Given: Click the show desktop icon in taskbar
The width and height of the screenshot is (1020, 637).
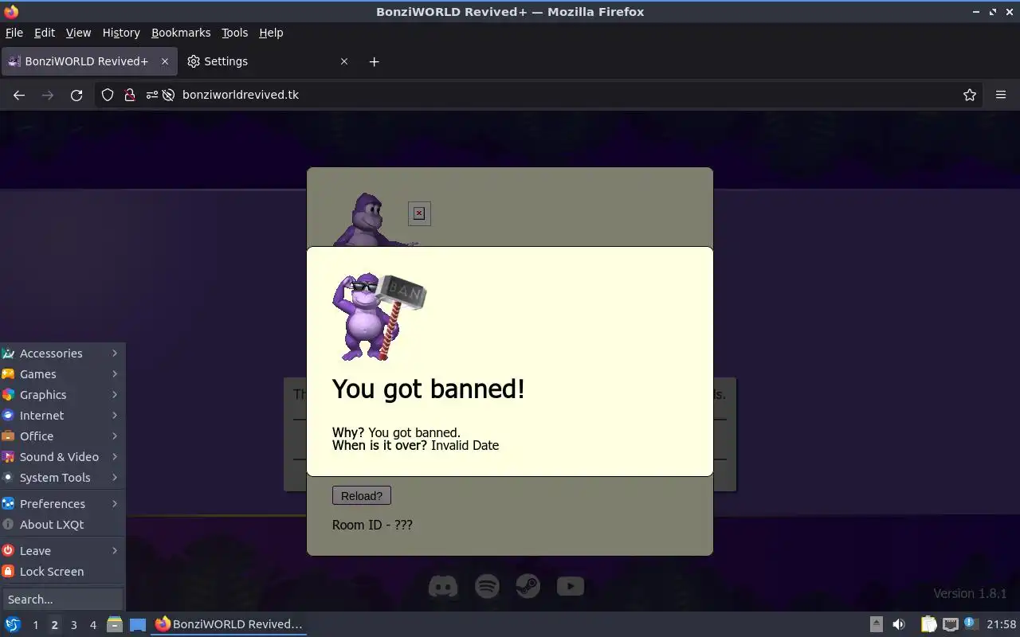Looking at the screenshot, I should click(x=138, y=624).
